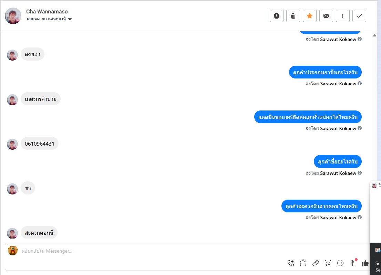Open Cha Wannamaso's header profile picture
The image size is (381, 275).
tap(13, 16)
